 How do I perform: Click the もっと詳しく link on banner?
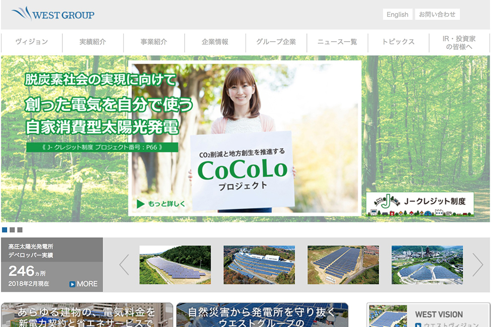pyautogui.click(x=166, y=204)
